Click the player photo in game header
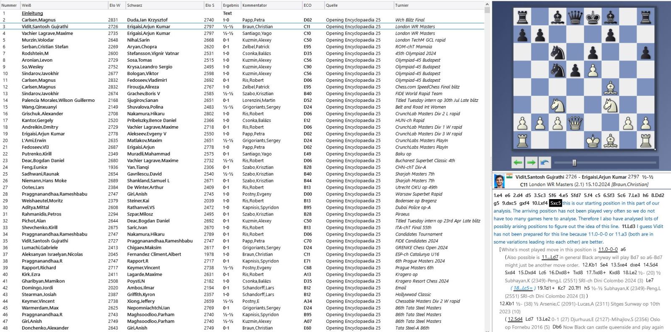 [499, 181]
